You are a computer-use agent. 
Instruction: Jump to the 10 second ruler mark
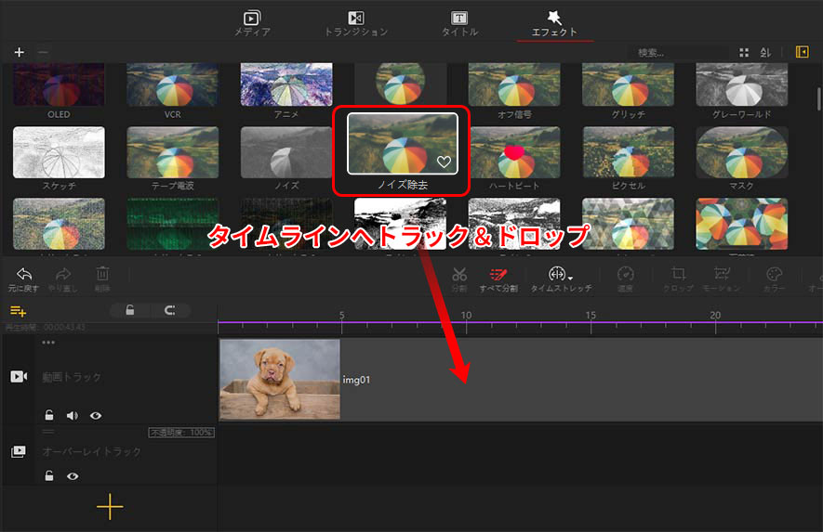(466, 316)
